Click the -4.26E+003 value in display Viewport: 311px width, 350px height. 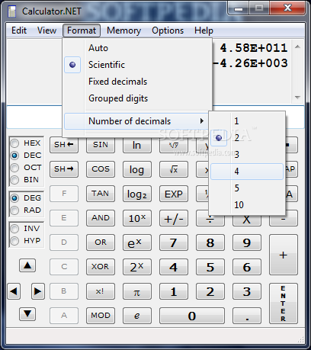250,63
